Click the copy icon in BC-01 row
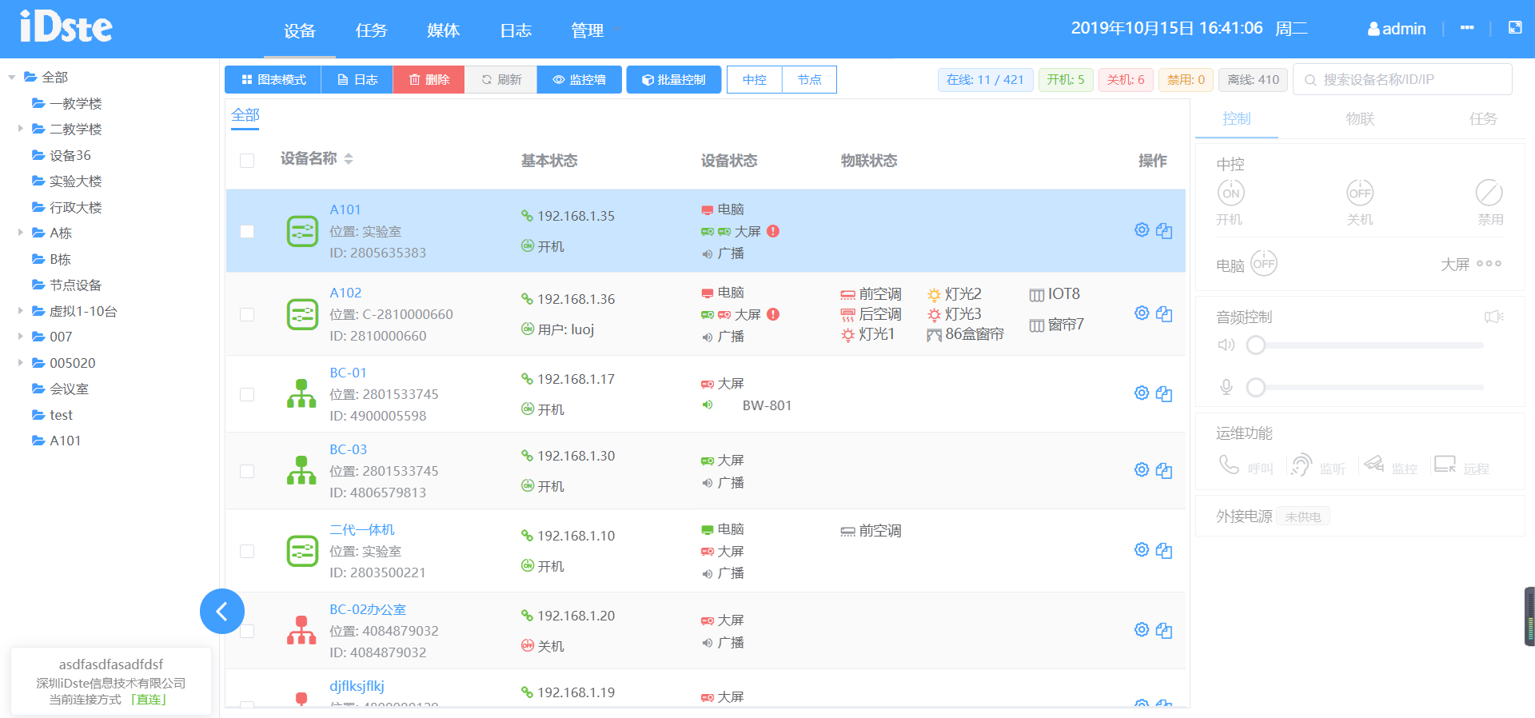This screenshot has width=1535, height=718. [x=1164, y=393]
